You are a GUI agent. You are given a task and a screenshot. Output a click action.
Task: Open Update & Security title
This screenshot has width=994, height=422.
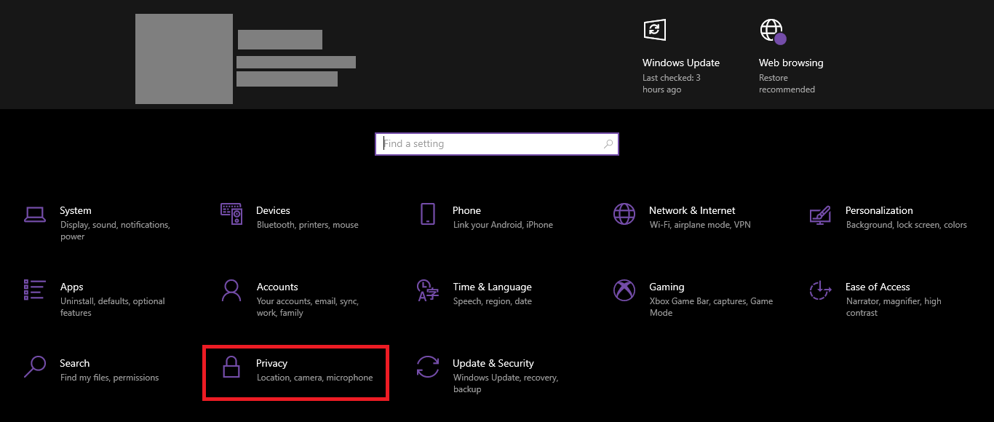tap(493, 363)
